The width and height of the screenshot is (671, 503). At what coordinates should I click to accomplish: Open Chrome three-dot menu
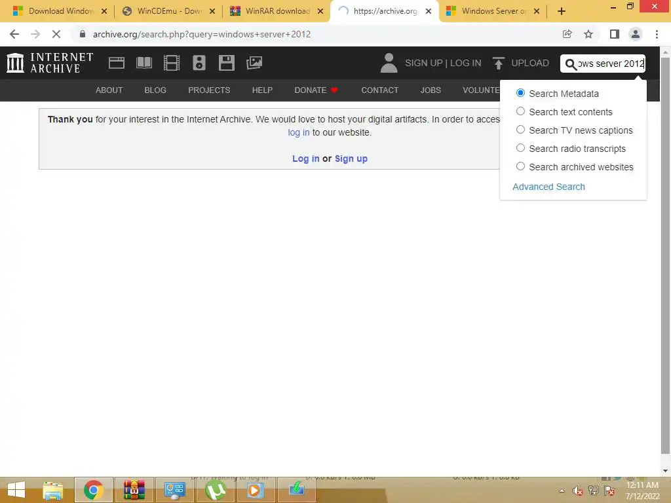pos(657,34)
